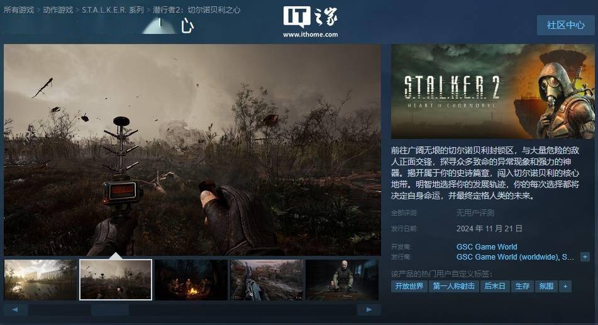Click the 开放世界 tag

pyautogui.click(x=409, y=286)
